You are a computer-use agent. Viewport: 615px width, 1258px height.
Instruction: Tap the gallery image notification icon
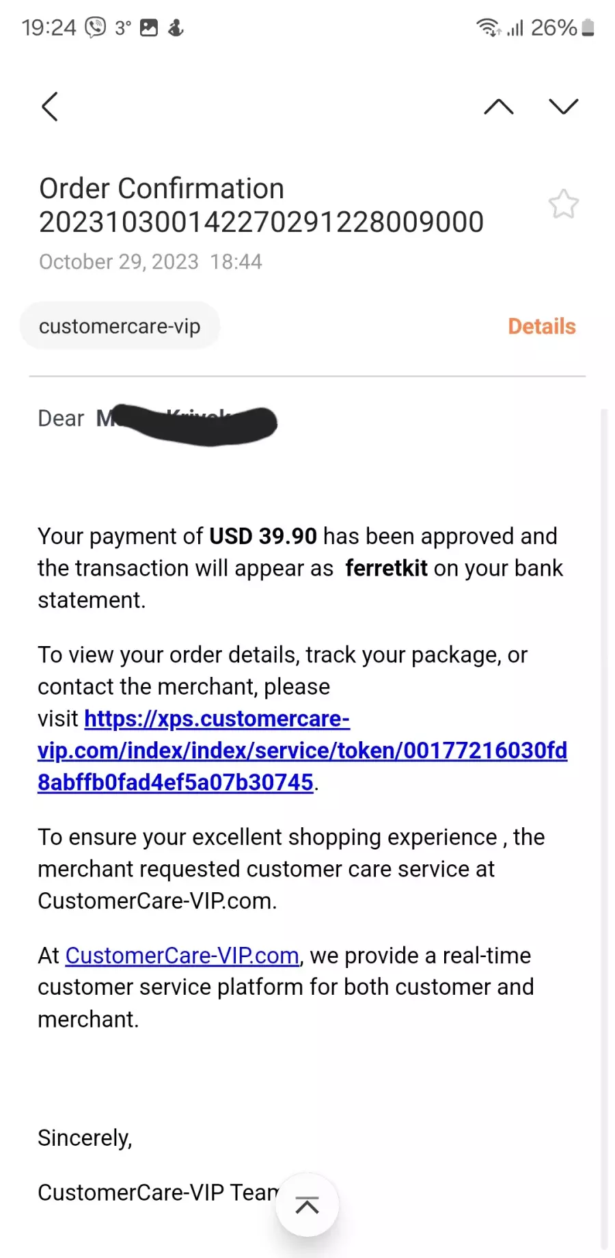click(149, 27)
